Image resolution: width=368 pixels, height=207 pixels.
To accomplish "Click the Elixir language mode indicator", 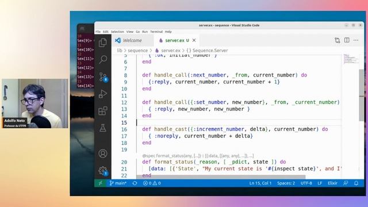I will pos(332,183).
